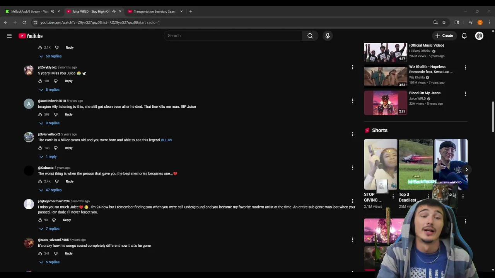Open options menu for @ZwyklyJez comment
495x278 pixels.
click(x=352, y=67)
